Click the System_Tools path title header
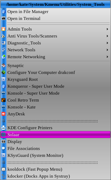 point(55,4)
